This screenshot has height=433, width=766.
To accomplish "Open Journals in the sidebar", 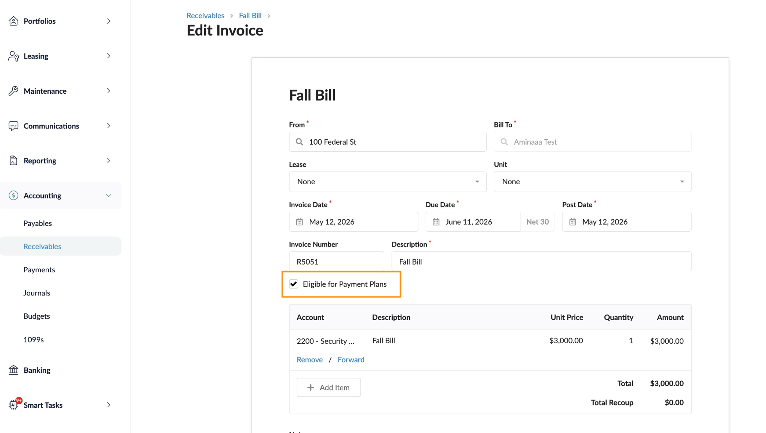I will pos(37,293).
